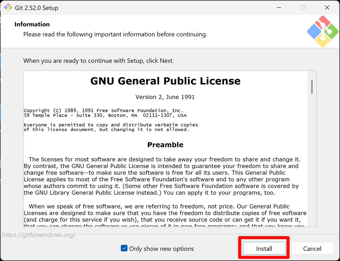Viewport: 340px width, 261px height.
Task: Click the 59 Temple Place address line
Action: [x=105, y=115]
